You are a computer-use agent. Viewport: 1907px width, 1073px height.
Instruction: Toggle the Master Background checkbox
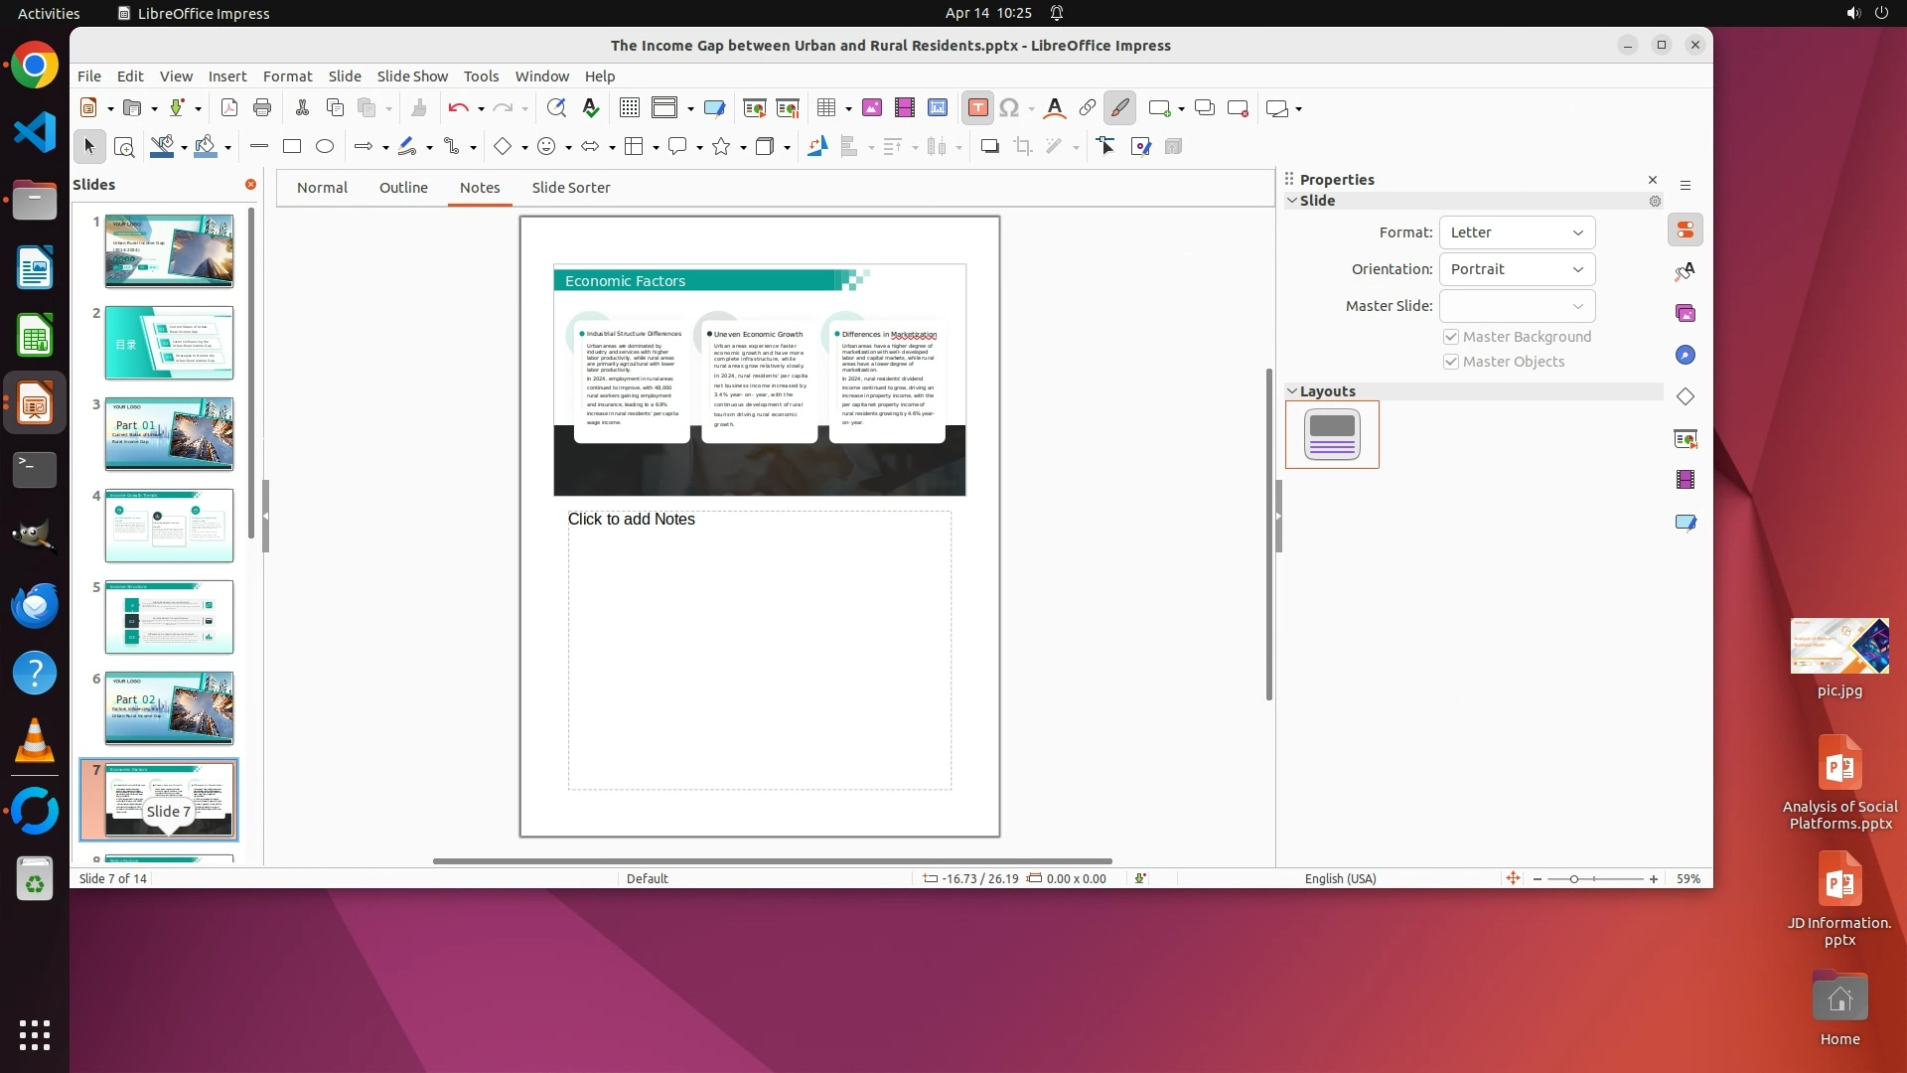tap(1451, 337)
